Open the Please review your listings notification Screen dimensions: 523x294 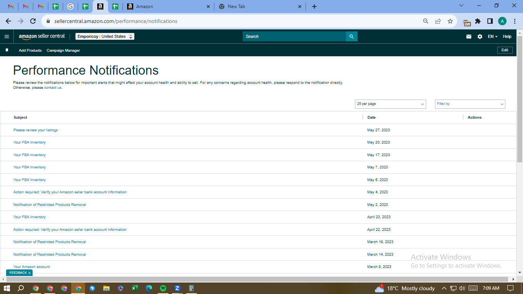coord(36,130)
